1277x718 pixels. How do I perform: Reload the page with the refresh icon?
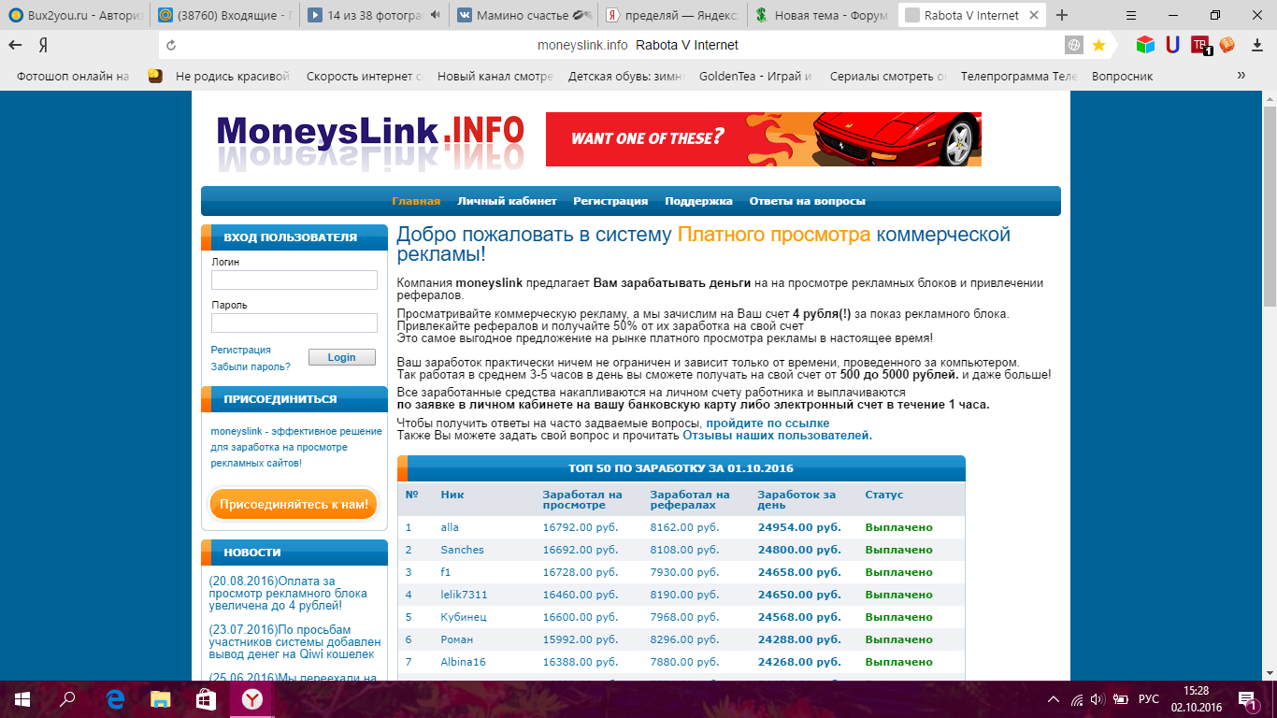pos(170,45)
